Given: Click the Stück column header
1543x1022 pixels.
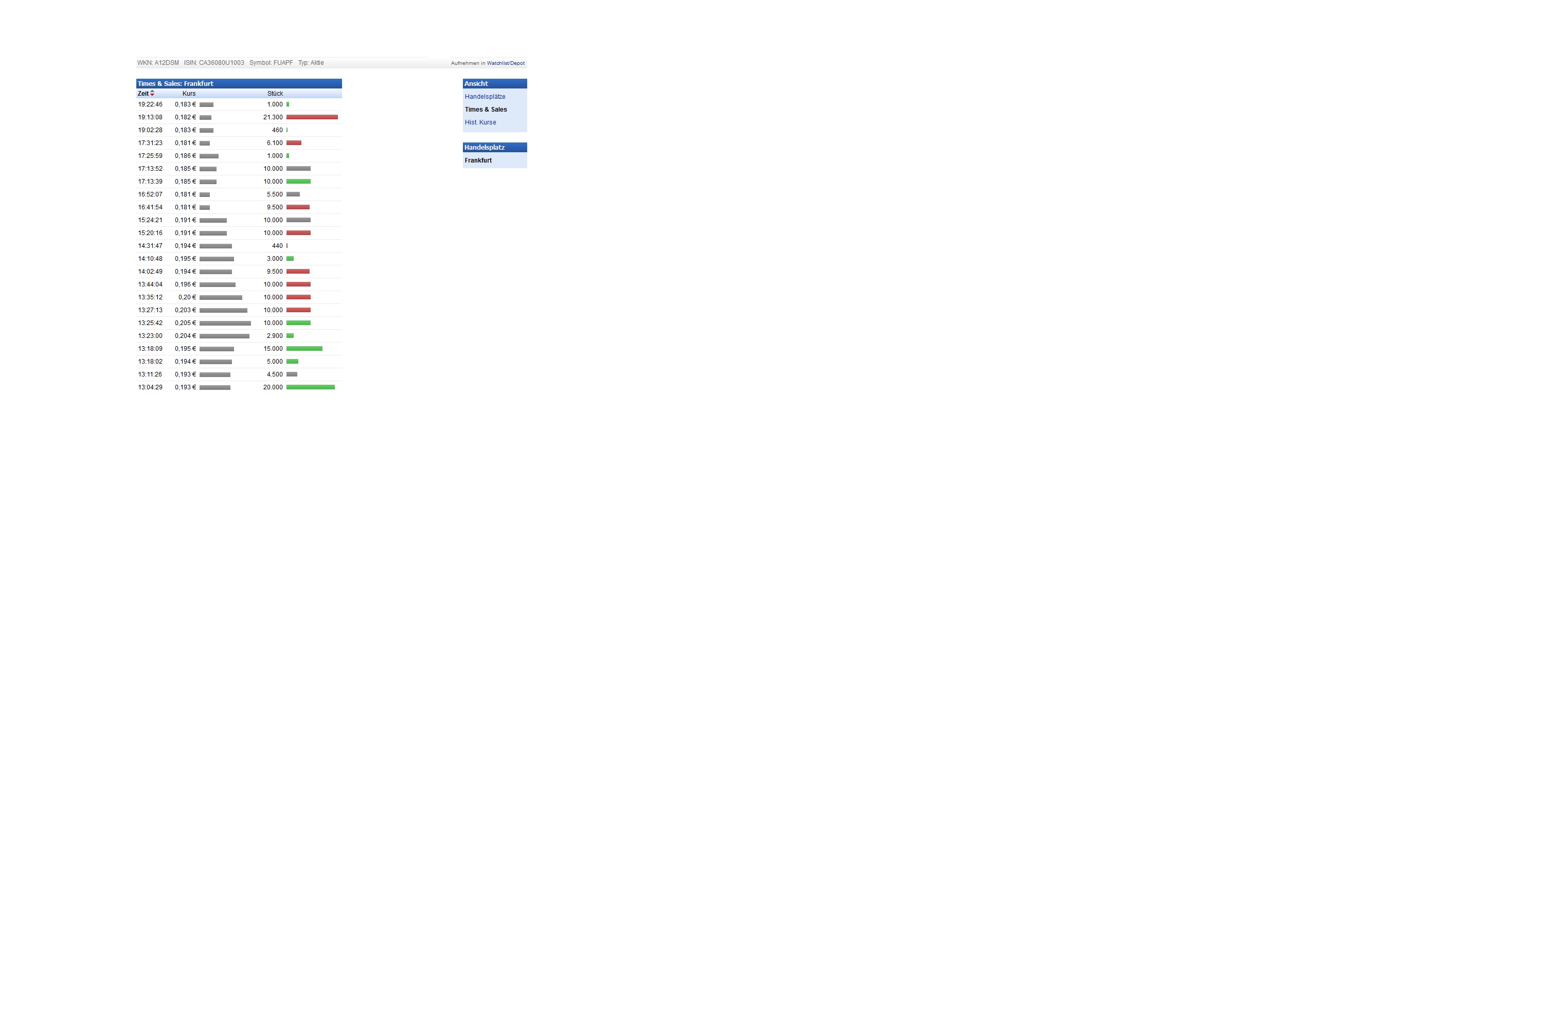Looking at the screenshot, I should 275,94.
